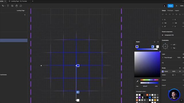Open a new tab with plus
Viewport: 184px width, 103px height.
[x=32, y=1]
